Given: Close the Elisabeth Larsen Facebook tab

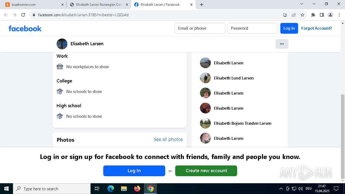Looking at the screenshot, I should tap(191, 5).
